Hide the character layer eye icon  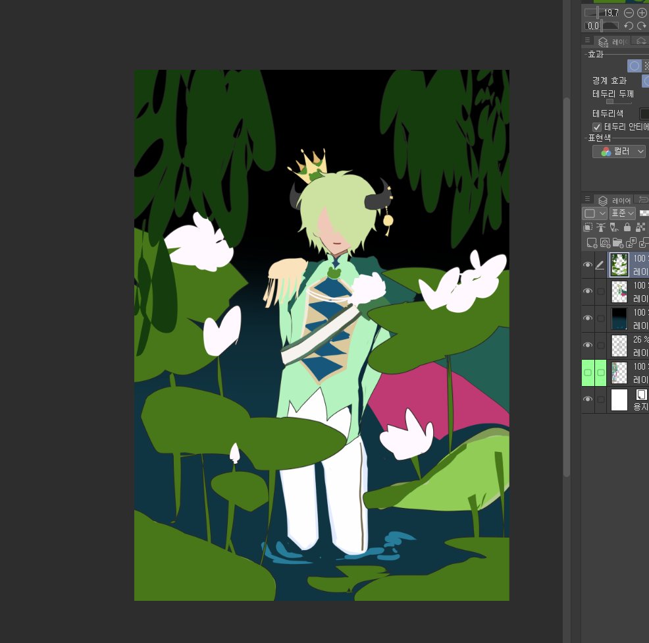point(588,291)
